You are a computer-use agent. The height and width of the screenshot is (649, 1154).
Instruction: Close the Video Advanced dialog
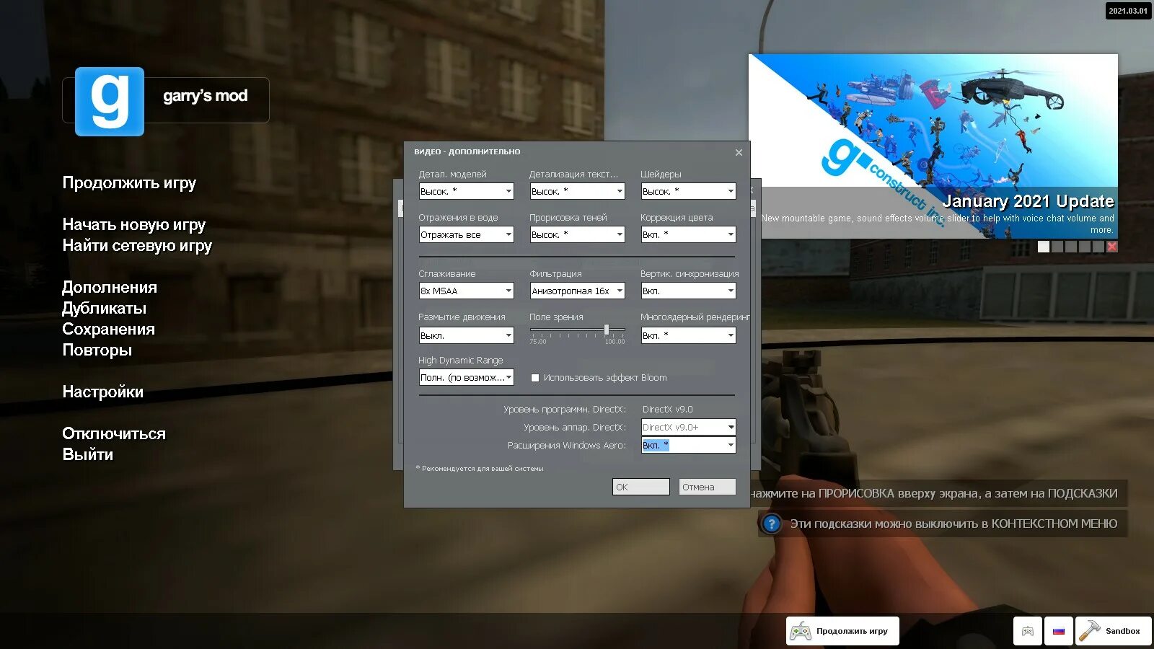tap(739, 152)
